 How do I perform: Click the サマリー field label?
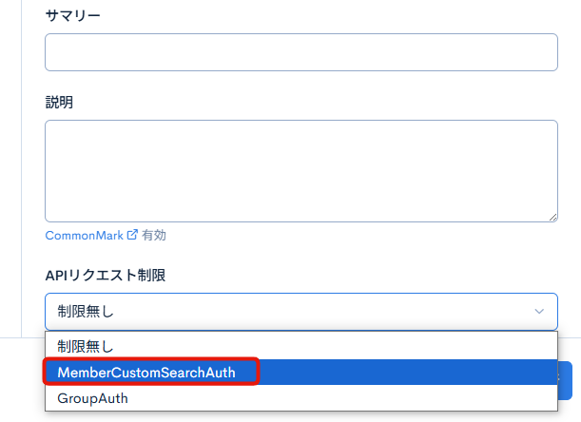pos(73,16)
